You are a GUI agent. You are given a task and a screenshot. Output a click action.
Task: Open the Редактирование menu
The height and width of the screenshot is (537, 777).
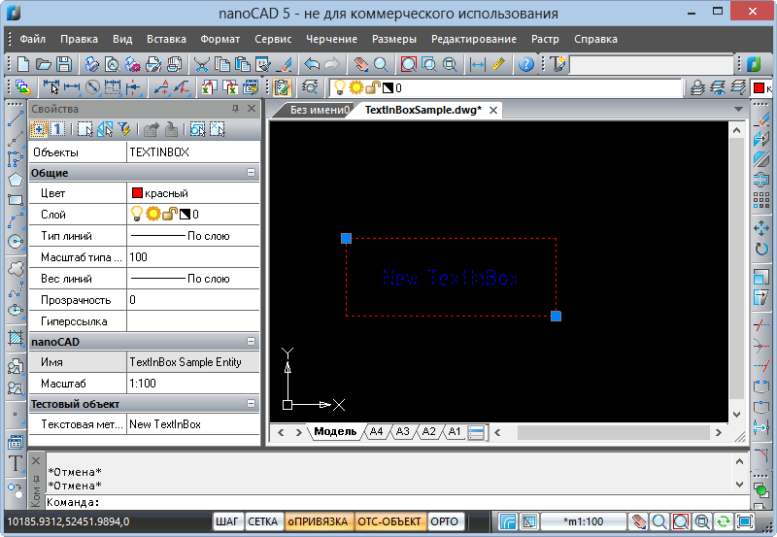[x=474, y=39]
